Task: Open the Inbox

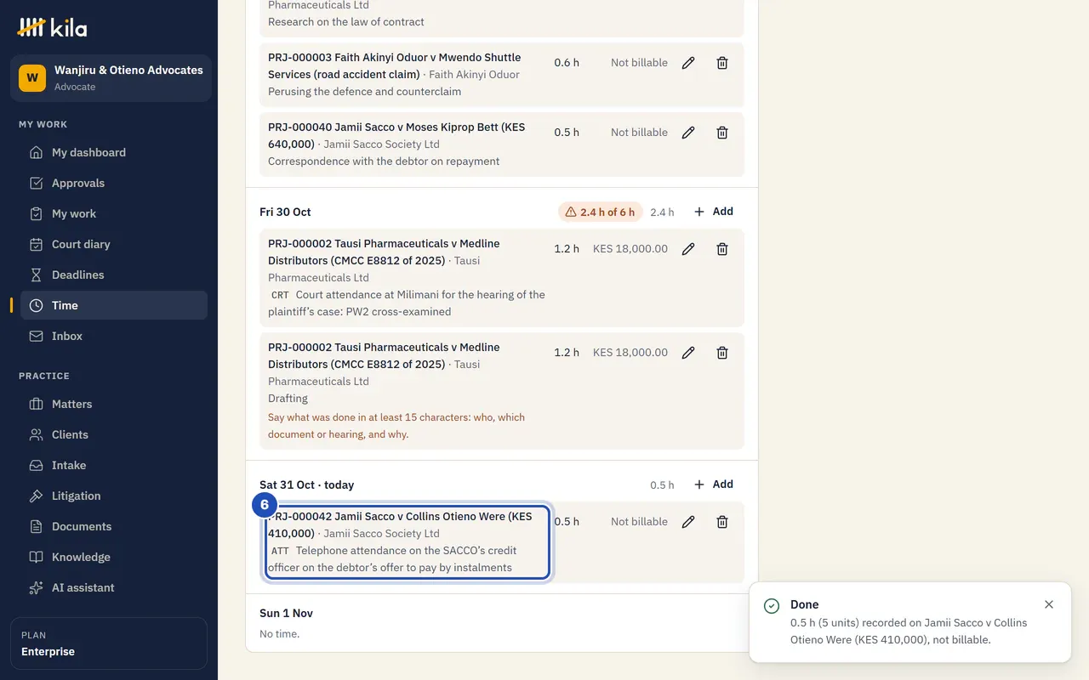Action: (114, 336)
